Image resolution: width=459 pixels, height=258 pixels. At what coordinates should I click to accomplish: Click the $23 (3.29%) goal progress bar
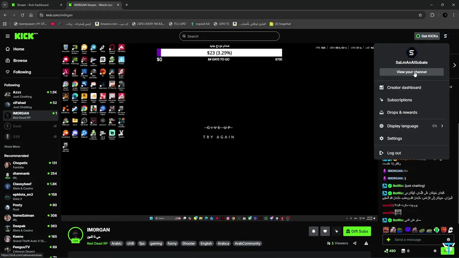click(x=219, y=53)
